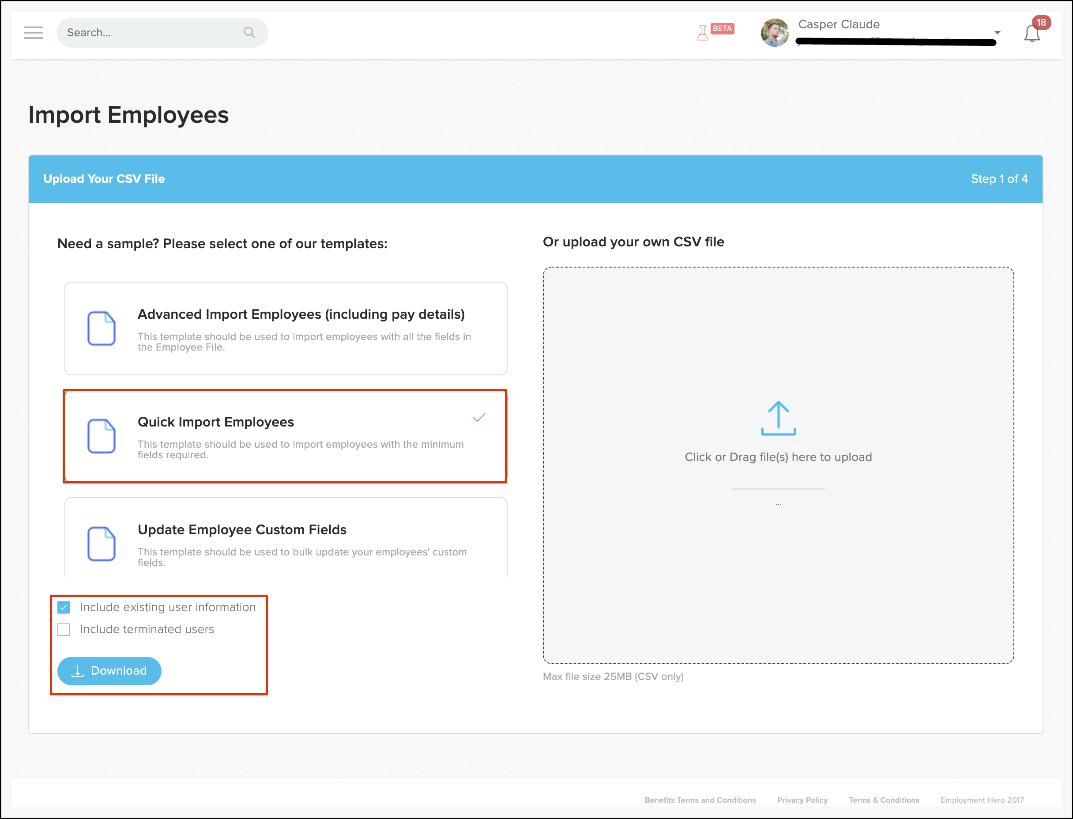
Task: Enable Include terminated users checkbox
Action: point(64,629)
